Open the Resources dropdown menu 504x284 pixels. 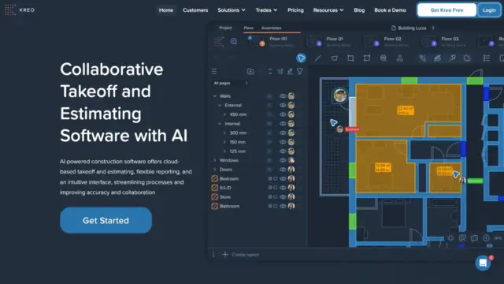click(x=328, y=10)
